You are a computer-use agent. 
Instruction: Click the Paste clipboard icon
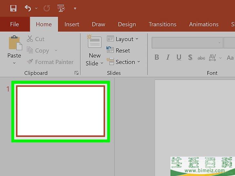[x=15, y=43]
